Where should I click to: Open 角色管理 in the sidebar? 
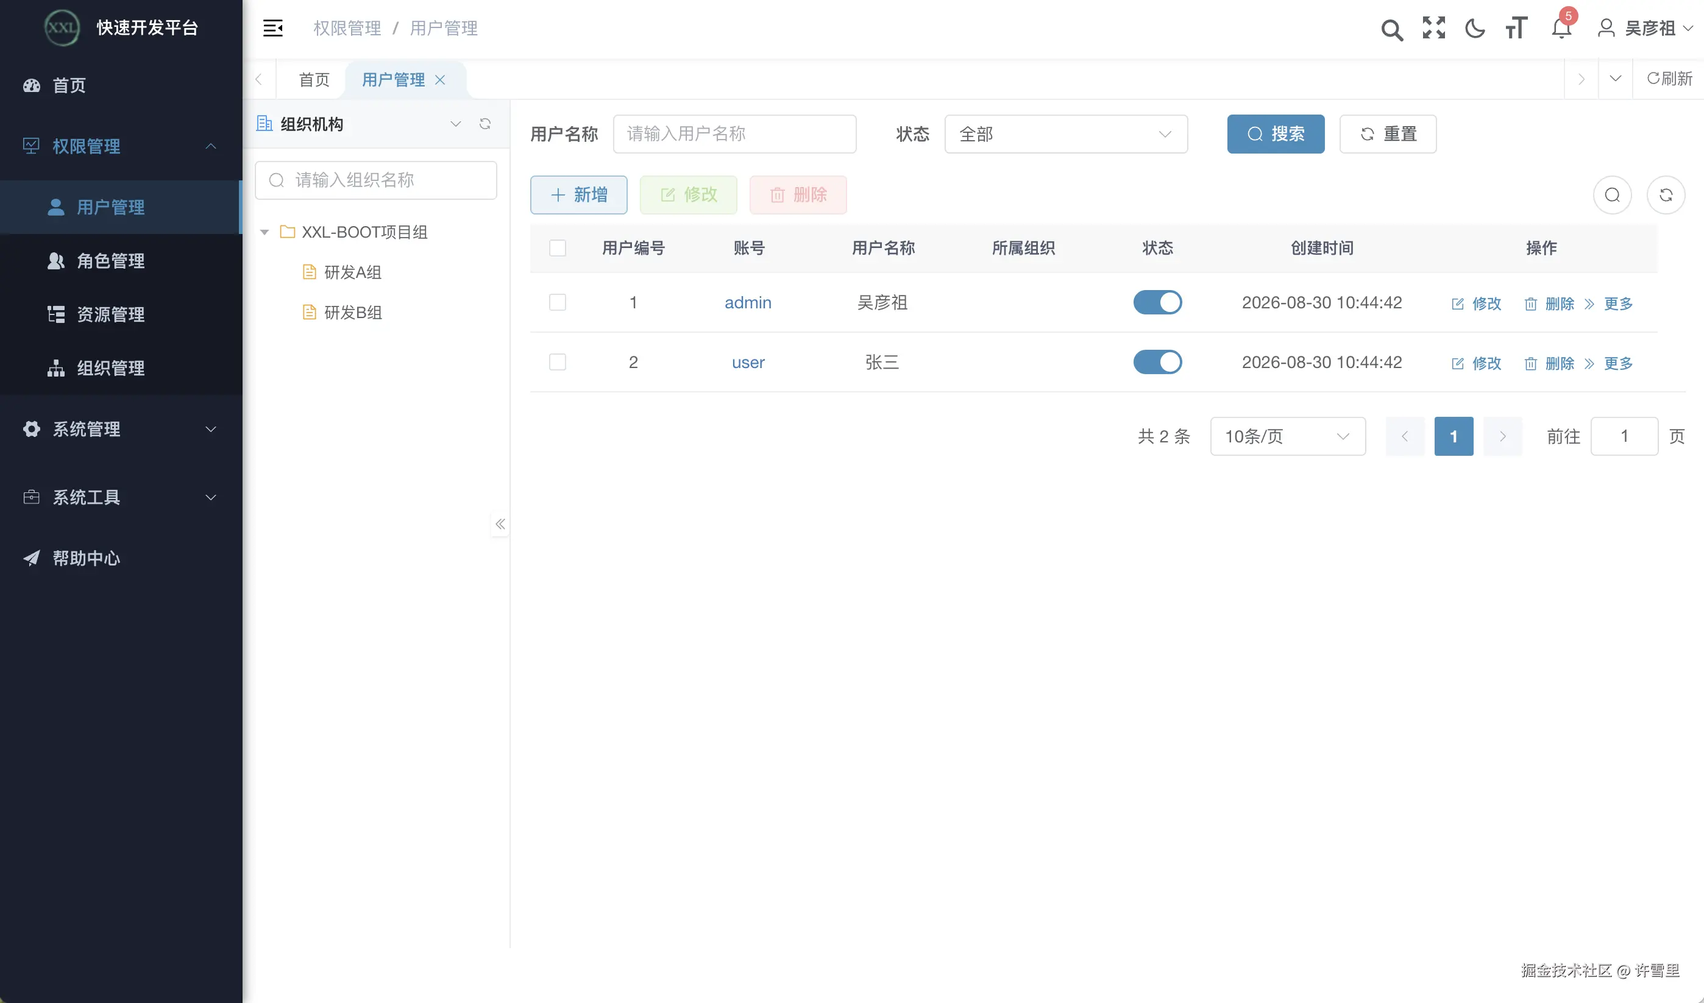click(x=121, y=261)
